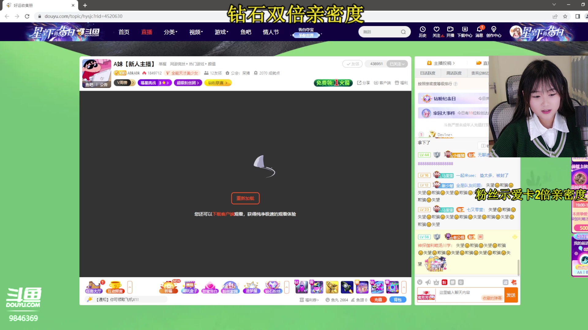Image resolution: width=588 pixels, height=330 pixels.
Task: Open the 互动预言 trophy icon
Action: 115,287
